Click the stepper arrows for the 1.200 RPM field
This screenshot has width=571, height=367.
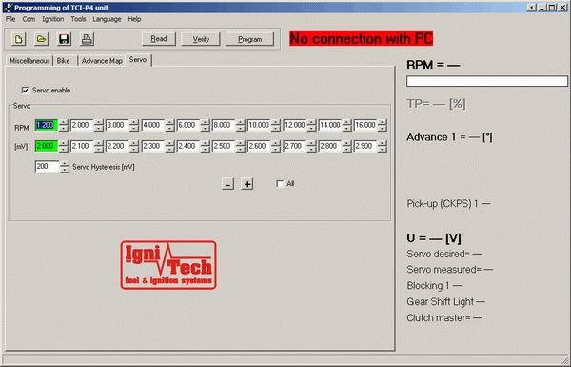64,125
